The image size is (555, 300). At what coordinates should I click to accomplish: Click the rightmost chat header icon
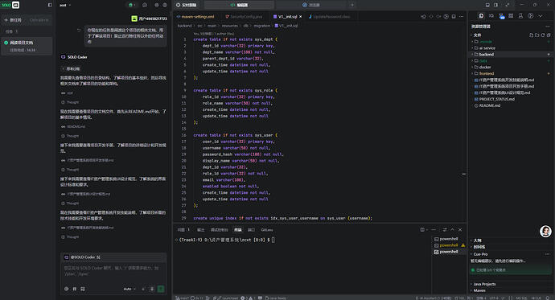165,5
